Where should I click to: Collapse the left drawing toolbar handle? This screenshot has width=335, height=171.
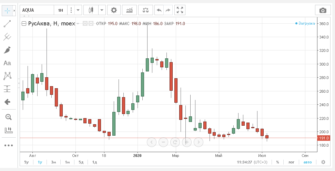19,83
